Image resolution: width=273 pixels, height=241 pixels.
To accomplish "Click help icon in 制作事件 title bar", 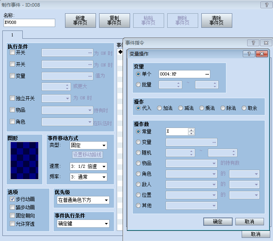I will pyautogui.click(x=266, y=5).
